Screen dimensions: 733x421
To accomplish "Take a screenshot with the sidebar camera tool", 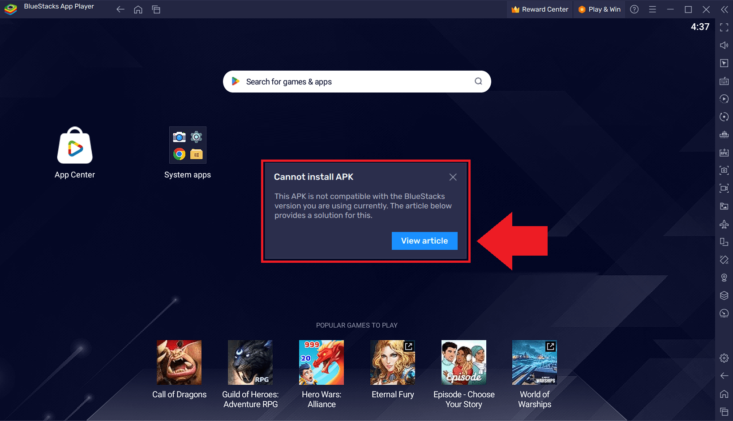I will coord(724,170).
